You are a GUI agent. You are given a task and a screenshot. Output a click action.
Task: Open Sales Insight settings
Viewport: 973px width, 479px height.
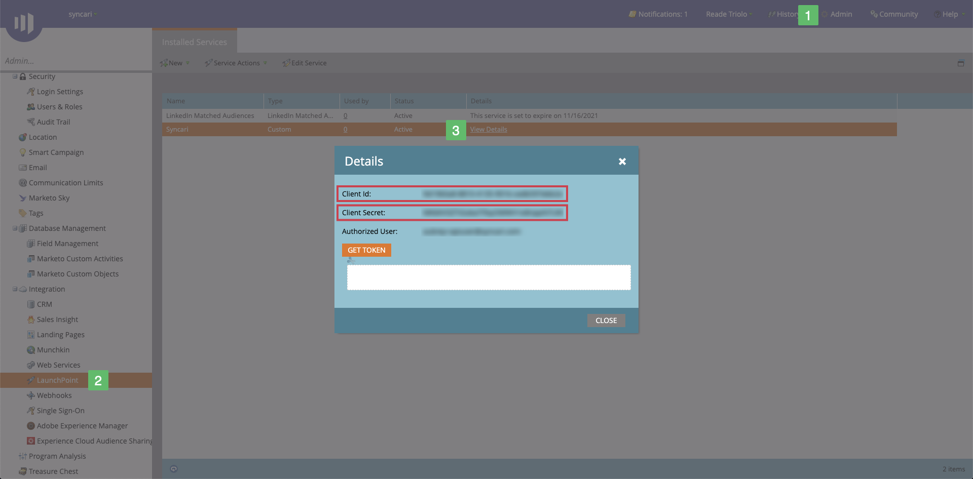[x=57, y=319]
